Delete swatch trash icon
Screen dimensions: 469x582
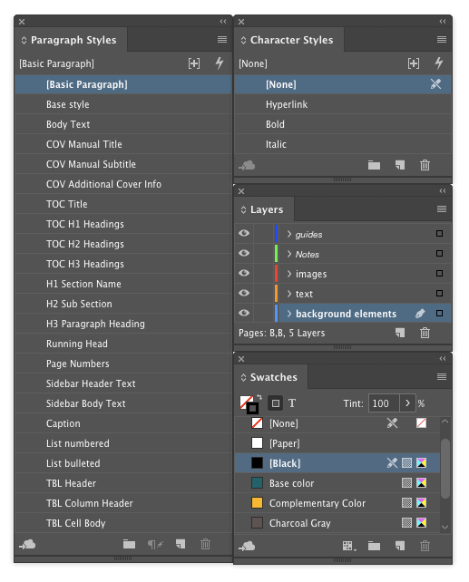[x=425, y=546]
